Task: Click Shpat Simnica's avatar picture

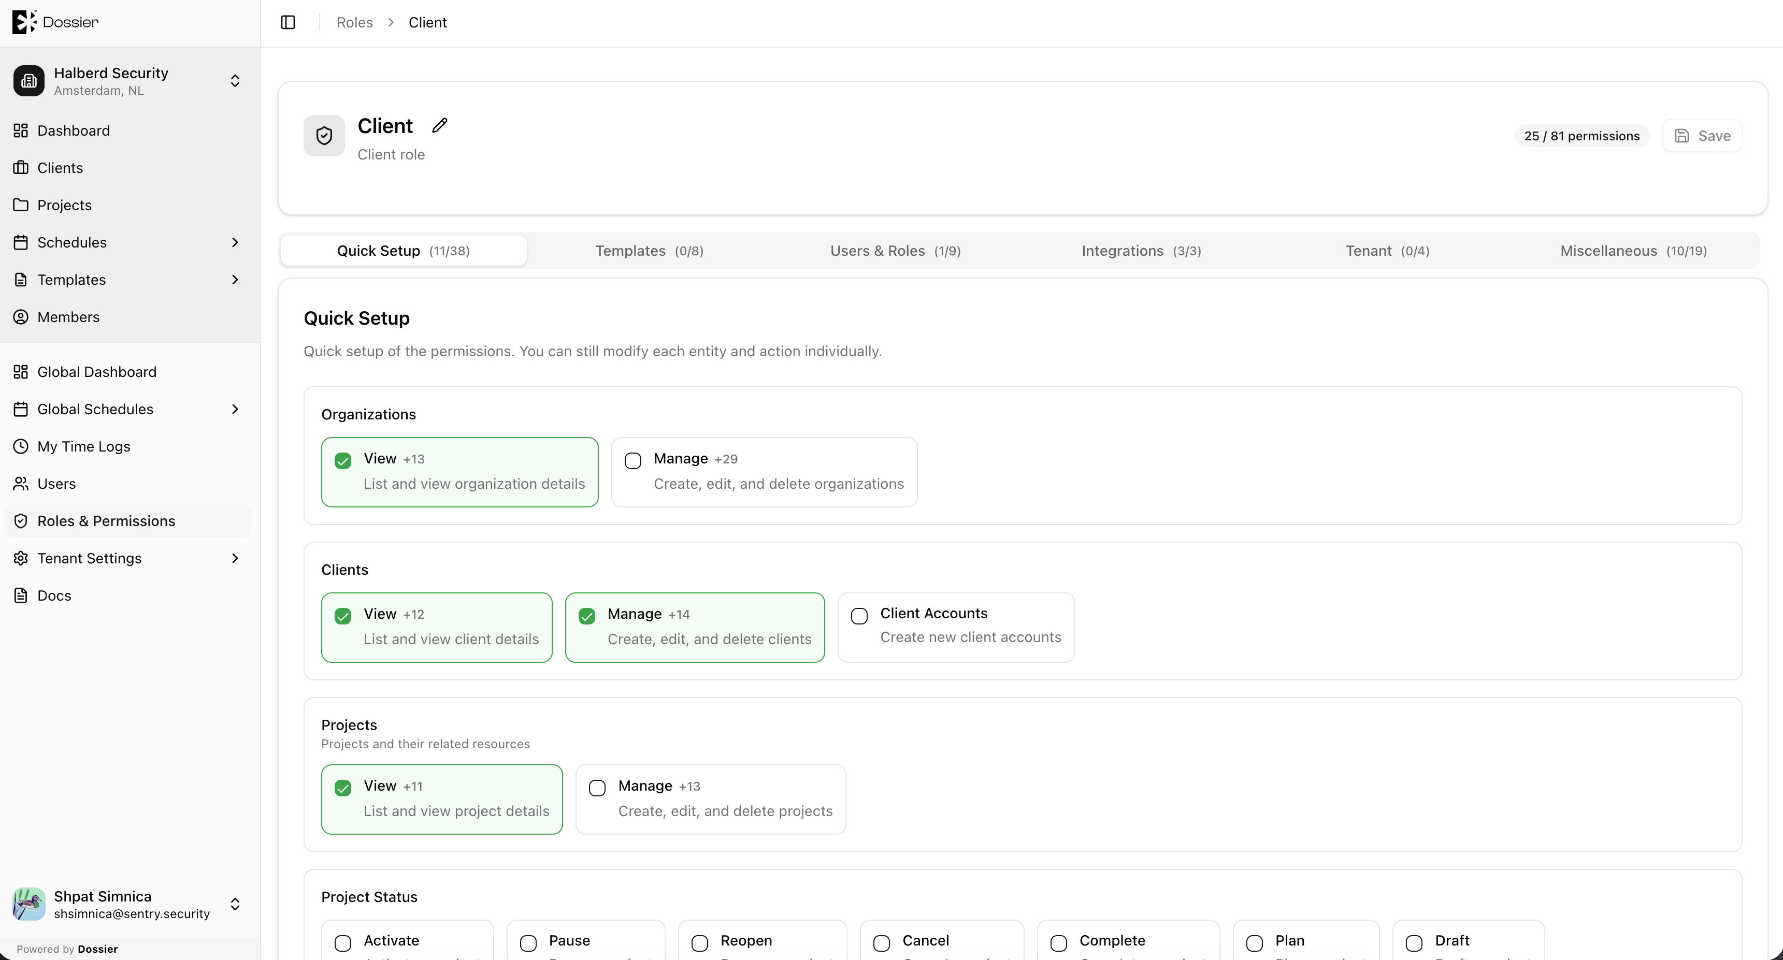Action: point(29,904)
